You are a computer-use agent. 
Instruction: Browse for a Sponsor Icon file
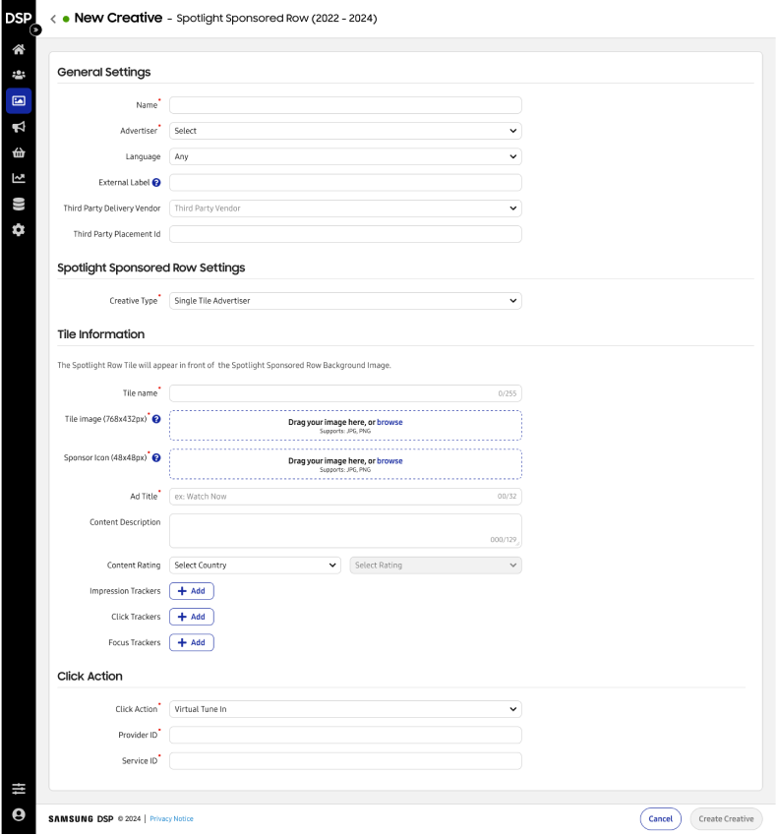(389, 461)
